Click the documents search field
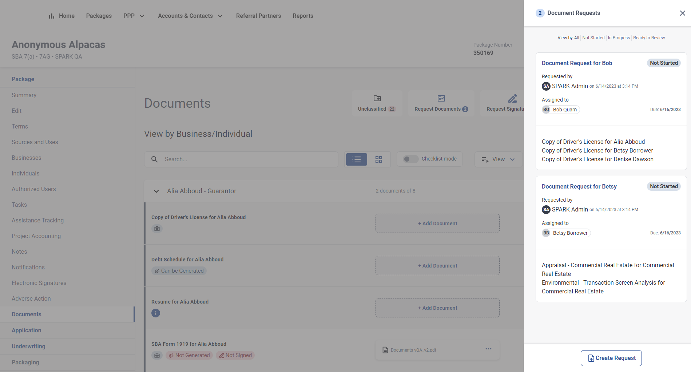Screen dimensions: 691x372 (247, 159)
